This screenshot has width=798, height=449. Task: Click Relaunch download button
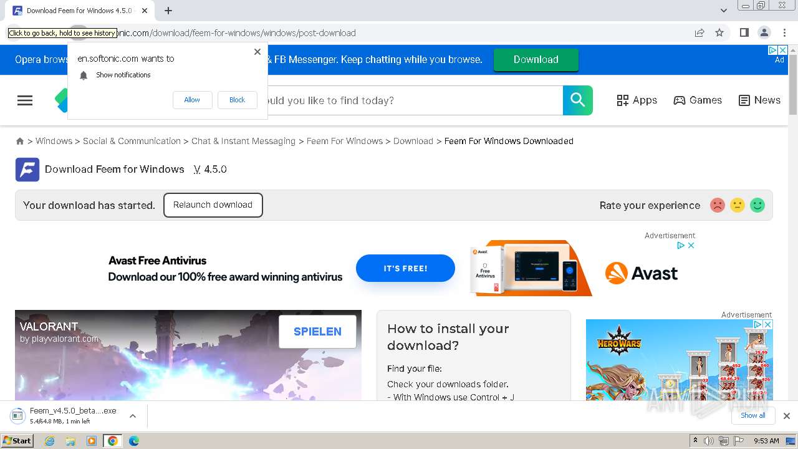(213, 205)
